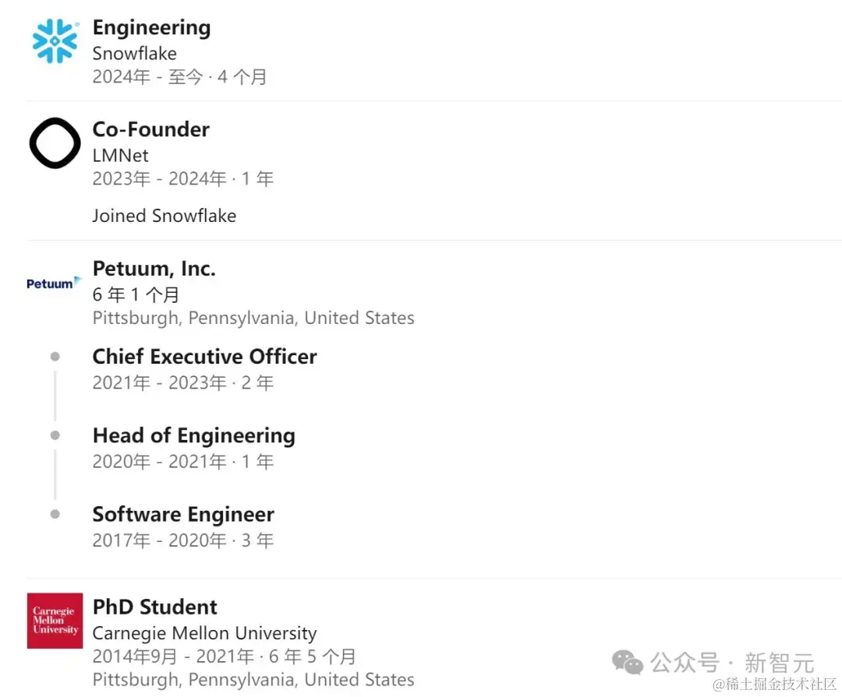
Task: Open the PhD Student entry title
Action: click(154, 607)
